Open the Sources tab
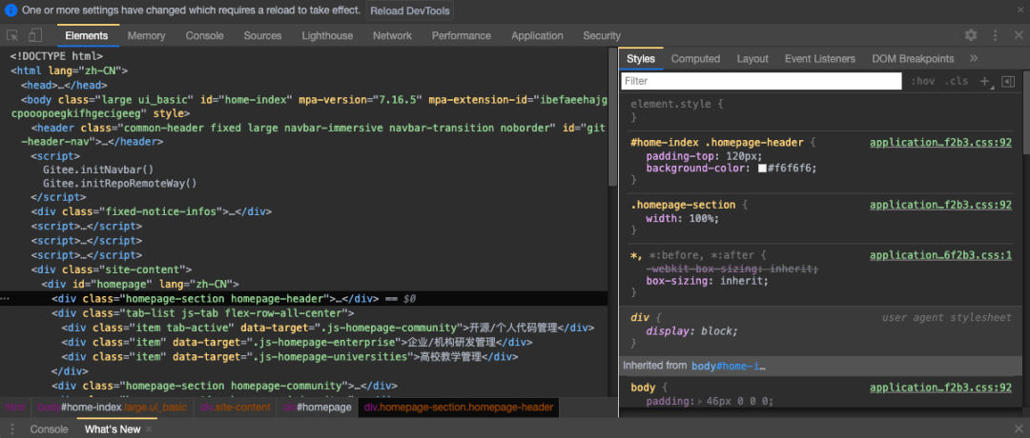 [263, 35]
